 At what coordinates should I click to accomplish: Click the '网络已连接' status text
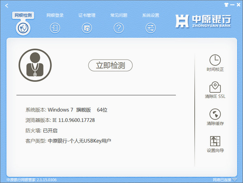pyautogui.click(x=222, y=180)
